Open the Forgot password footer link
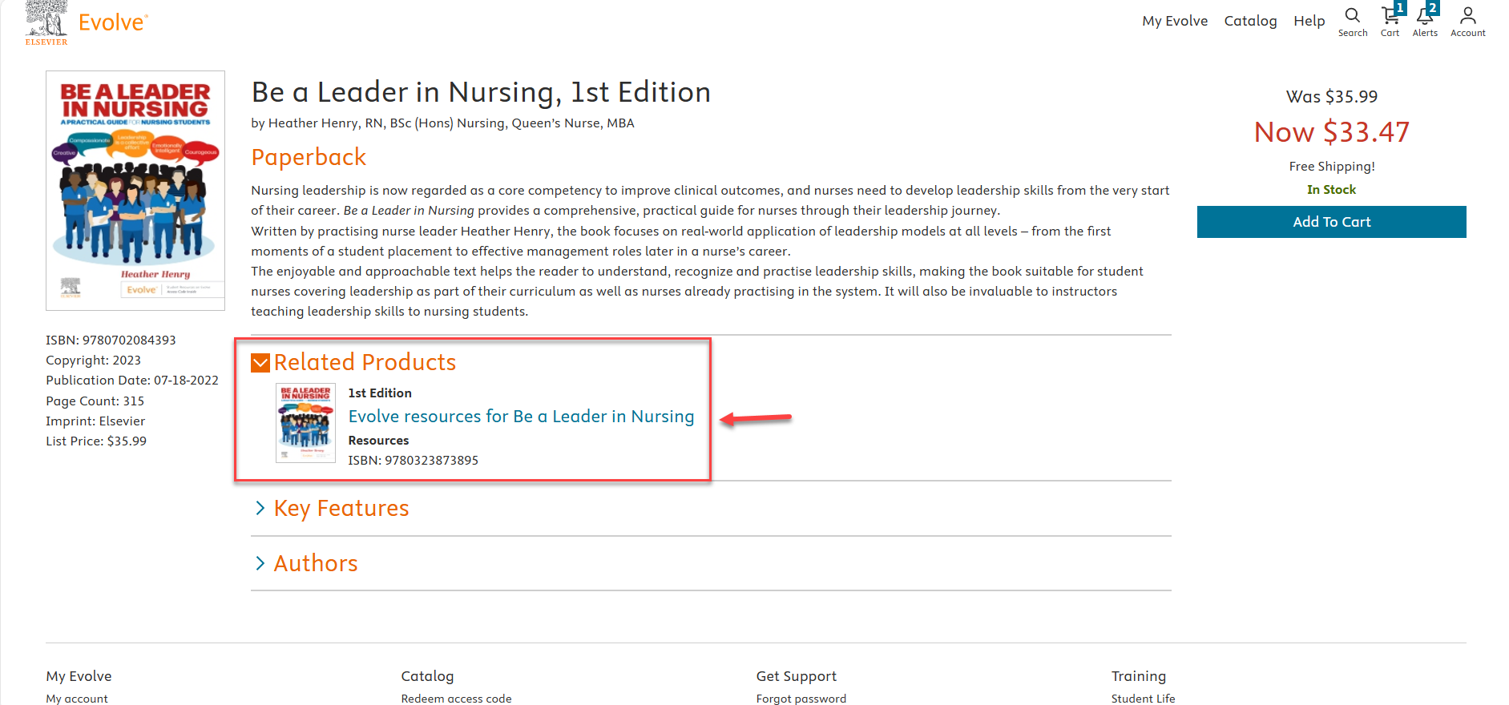 tap(801, 699)
